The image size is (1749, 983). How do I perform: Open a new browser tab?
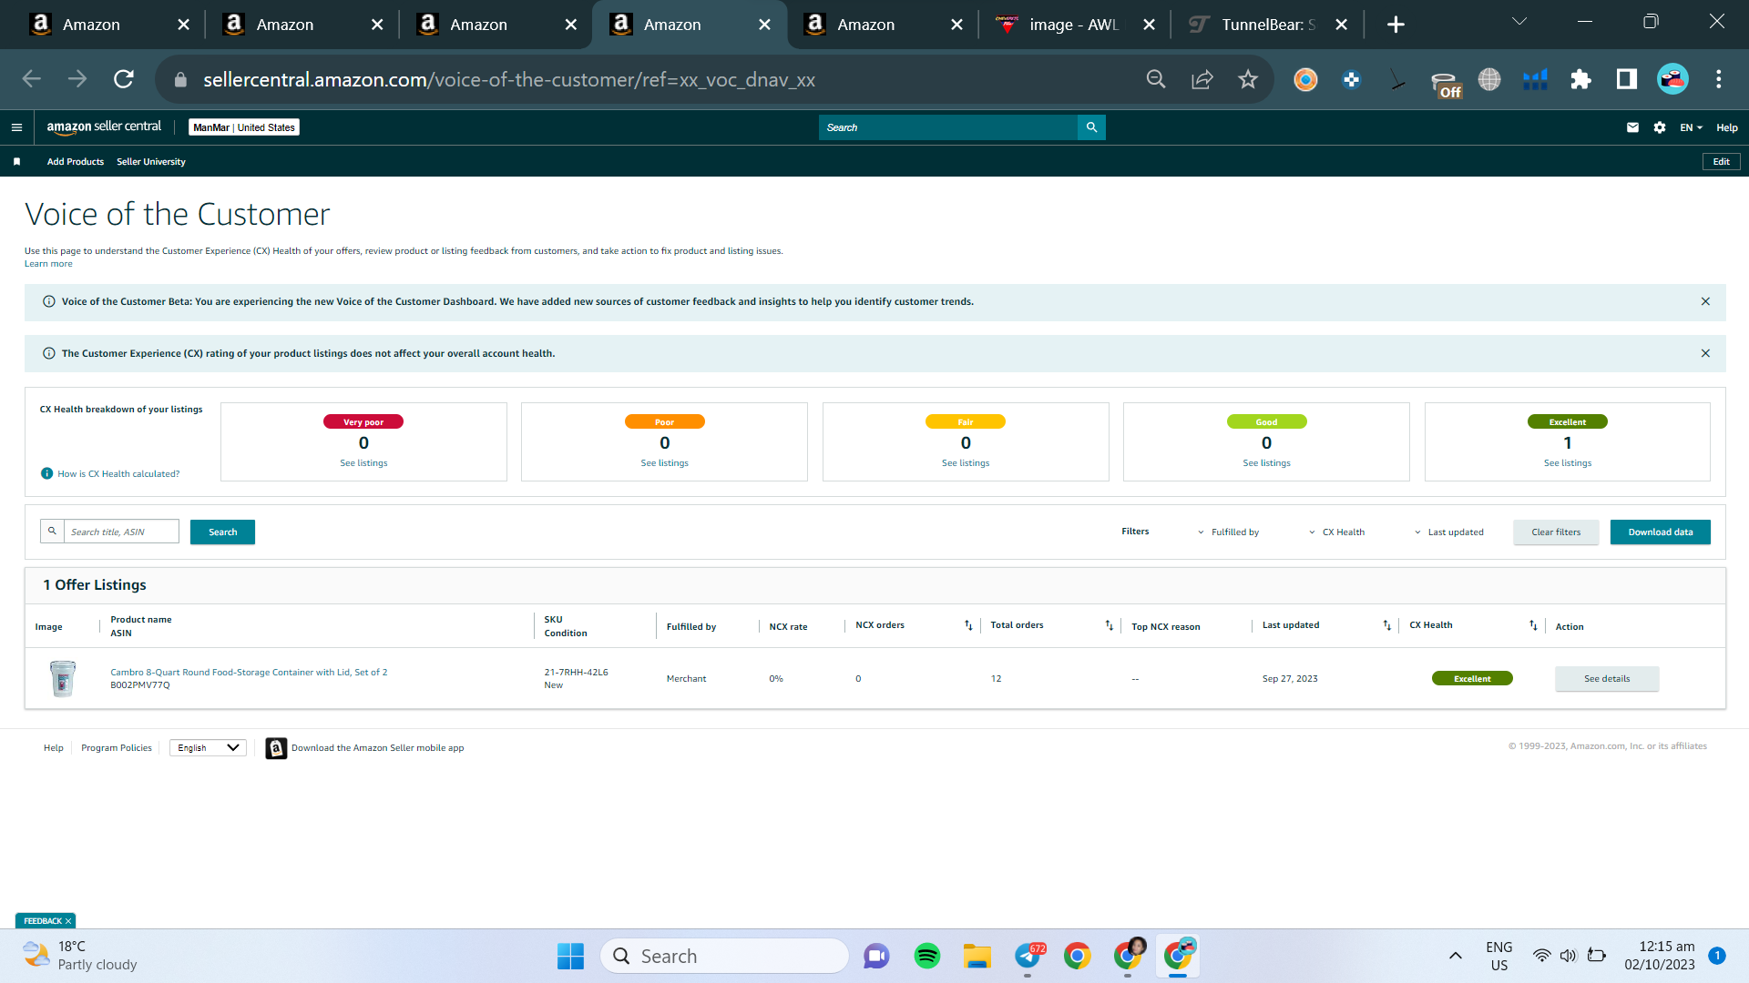click(x=1396, y=25)
